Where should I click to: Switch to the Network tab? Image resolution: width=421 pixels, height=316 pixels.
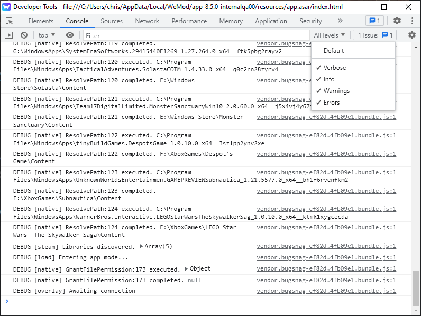(147, 21)
